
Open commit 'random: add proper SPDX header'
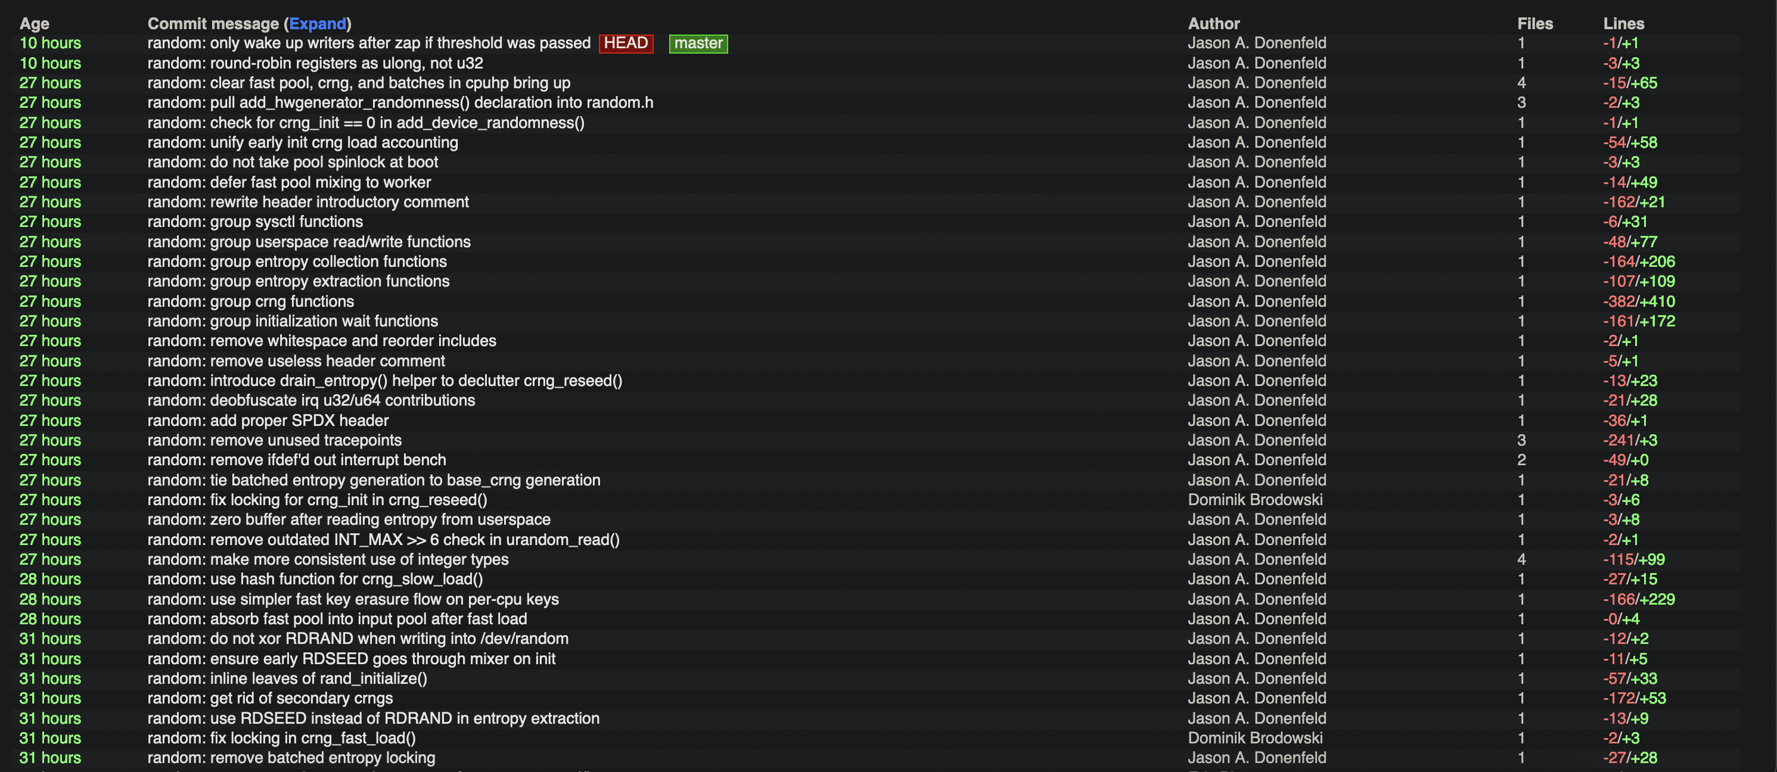[268, 420]
